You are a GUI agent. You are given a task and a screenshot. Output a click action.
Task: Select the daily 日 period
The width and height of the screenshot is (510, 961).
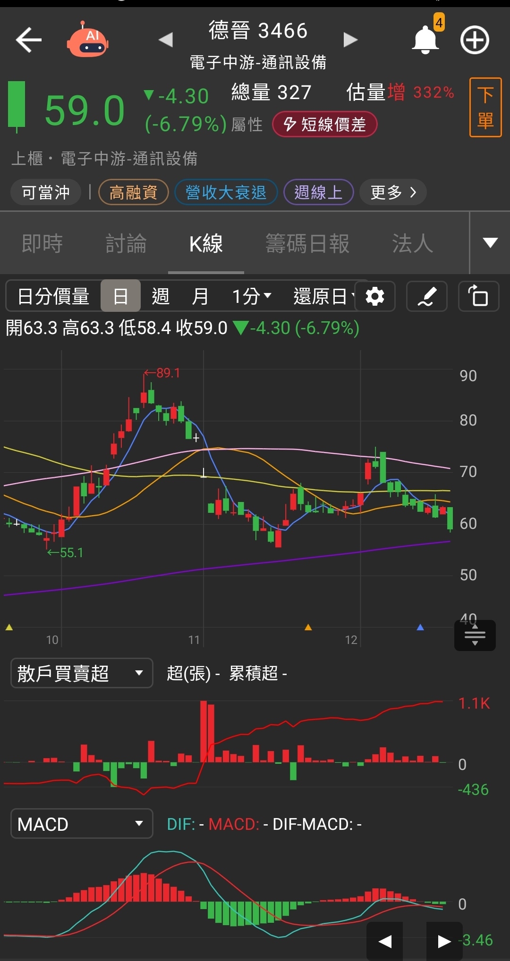(120, 297)
